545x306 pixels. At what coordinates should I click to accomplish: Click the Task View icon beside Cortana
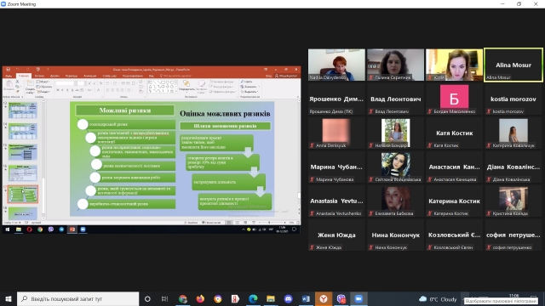tap(164, 298)
